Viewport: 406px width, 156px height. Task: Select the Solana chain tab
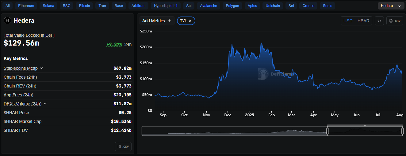48,6
